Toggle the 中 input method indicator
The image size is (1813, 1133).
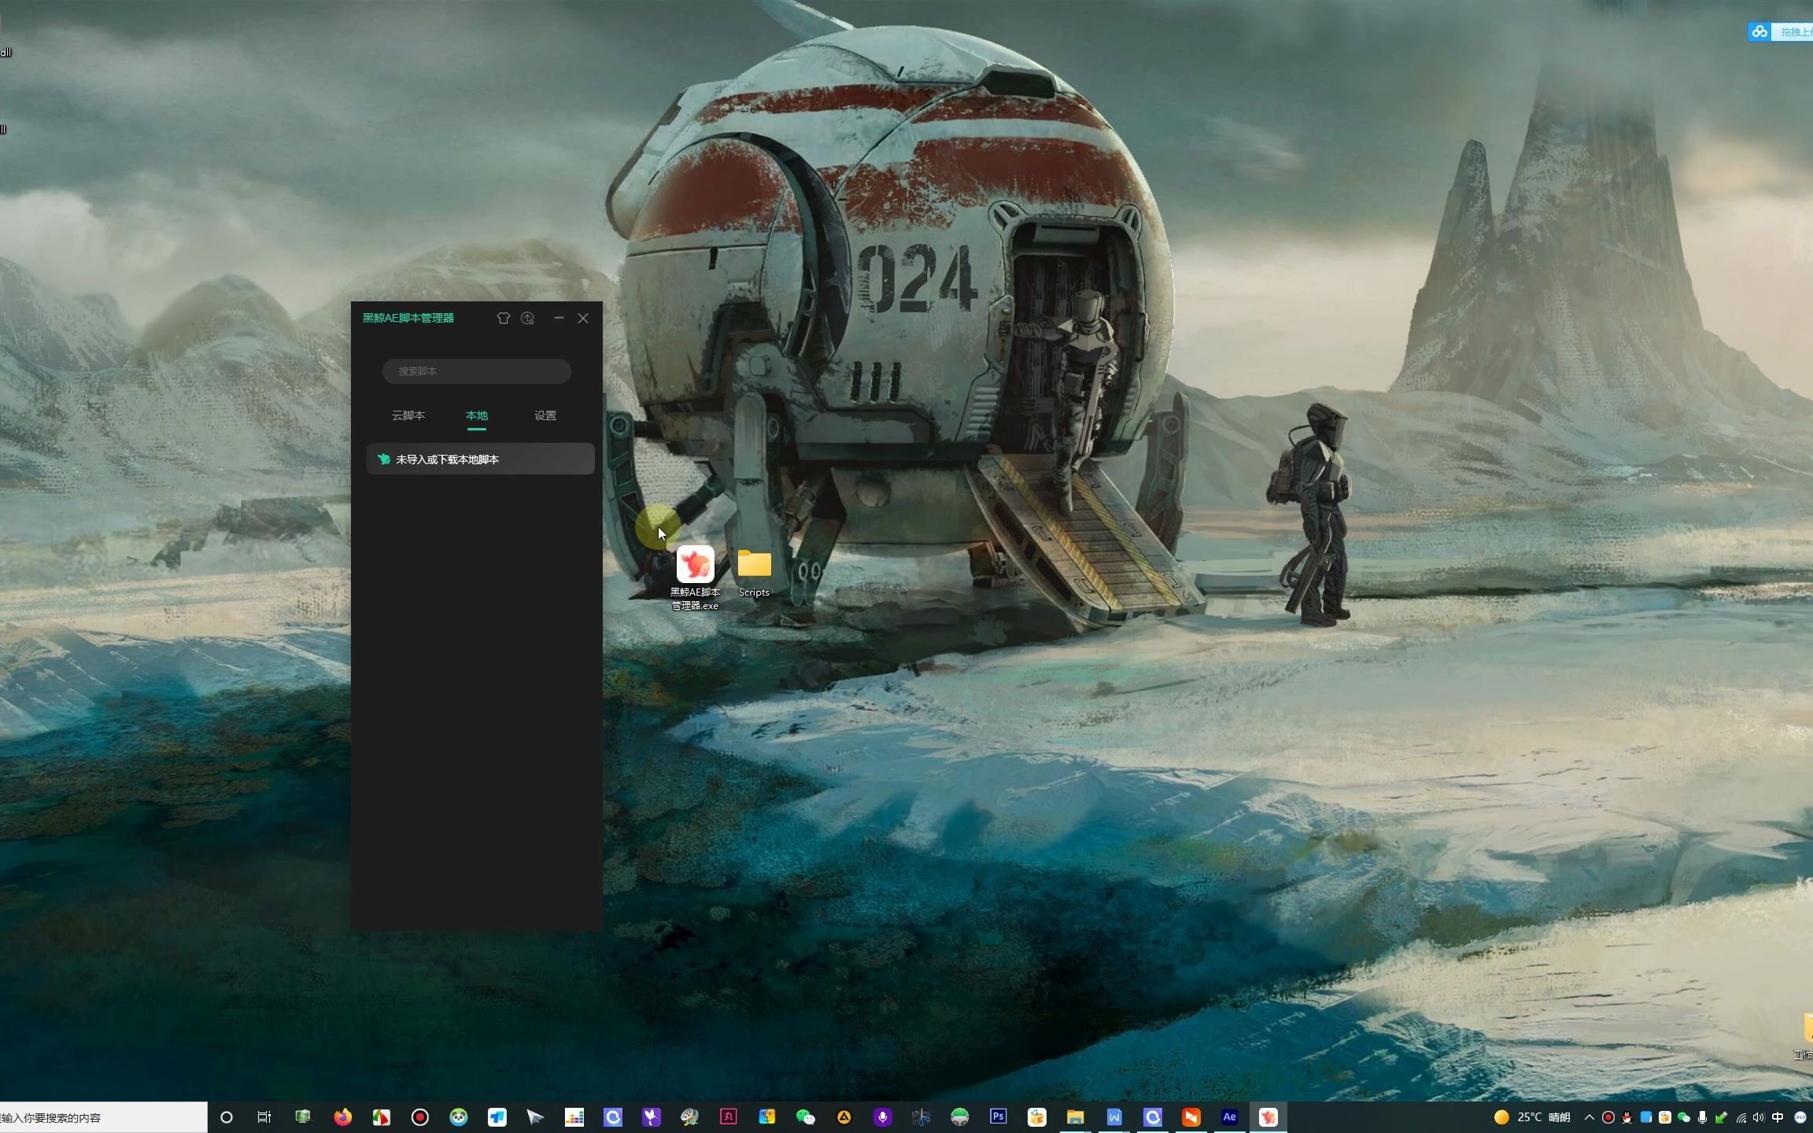point(1778,1117)
